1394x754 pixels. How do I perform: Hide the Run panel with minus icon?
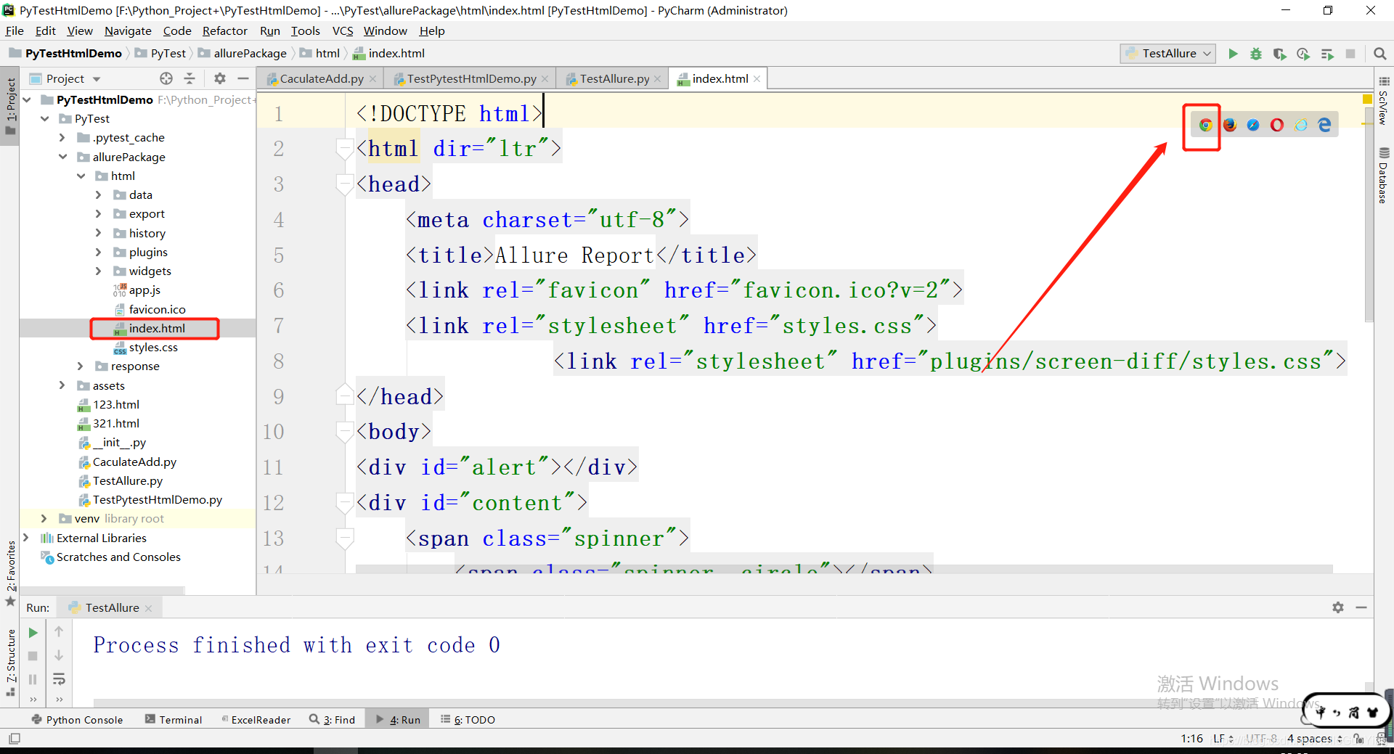(1361, 607)
